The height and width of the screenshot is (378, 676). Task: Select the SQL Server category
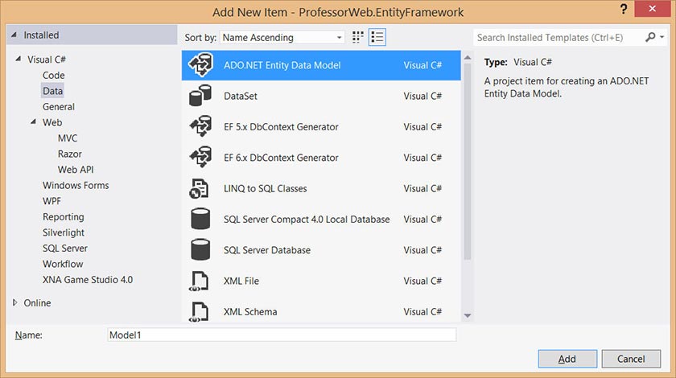click(65, 249)
